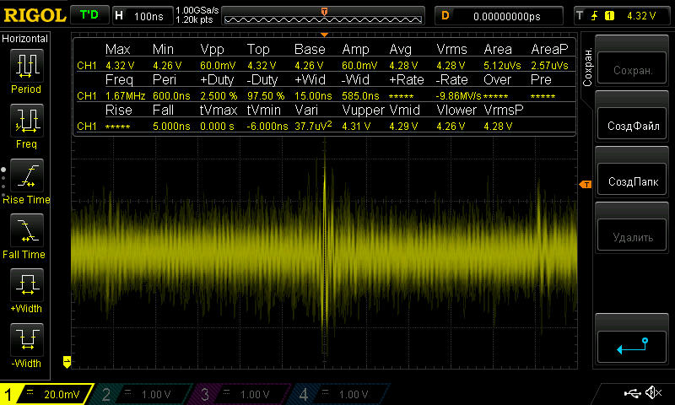Select the СоздПапк menu item
Image resolution: width=675 pixels, height=405 pixels.
point(633,181)
